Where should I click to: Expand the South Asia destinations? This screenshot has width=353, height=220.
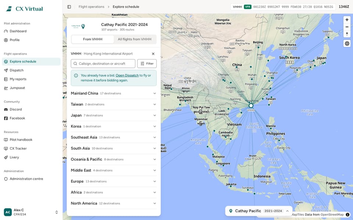tap(114, 148)
